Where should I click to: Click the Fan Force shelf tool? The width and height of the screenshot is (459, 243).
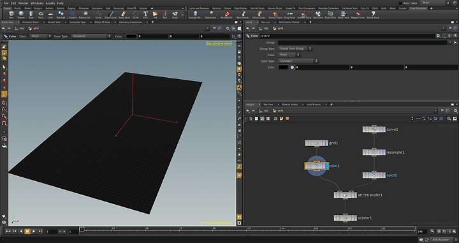coord(318,15)
